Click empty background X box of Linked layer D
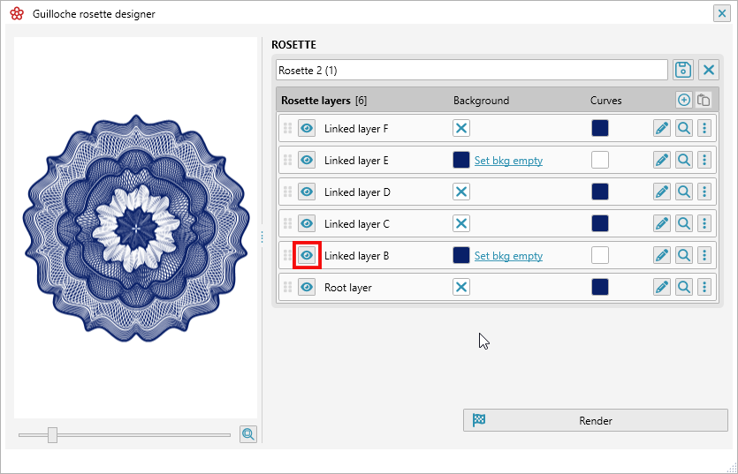Viewport: 738px width, 474px height. click(461, 192)
